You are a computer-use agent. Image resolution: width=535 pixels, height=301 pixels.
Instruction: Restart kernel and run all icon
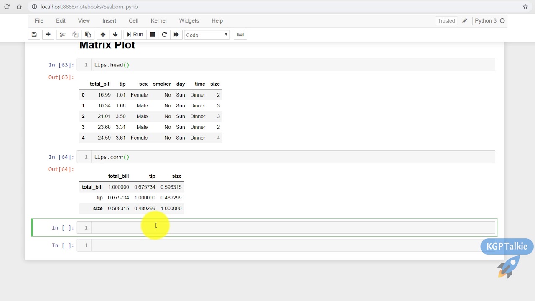(176, 35)
